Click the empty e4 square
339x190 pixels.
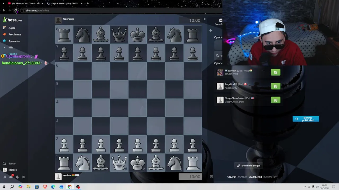[x=137, y=108]
